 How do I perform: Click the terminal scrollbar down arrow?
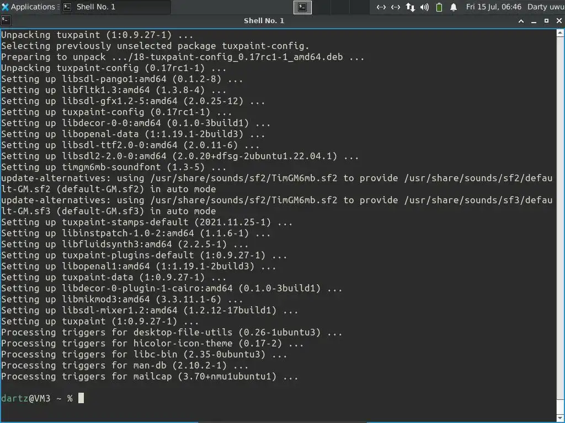[x=561, y=417]
